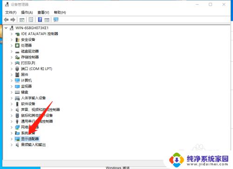Viewport: 233px width, 169px height.
Task: Open Help via the blue question mark icon
Action: [x=40, y=19]
